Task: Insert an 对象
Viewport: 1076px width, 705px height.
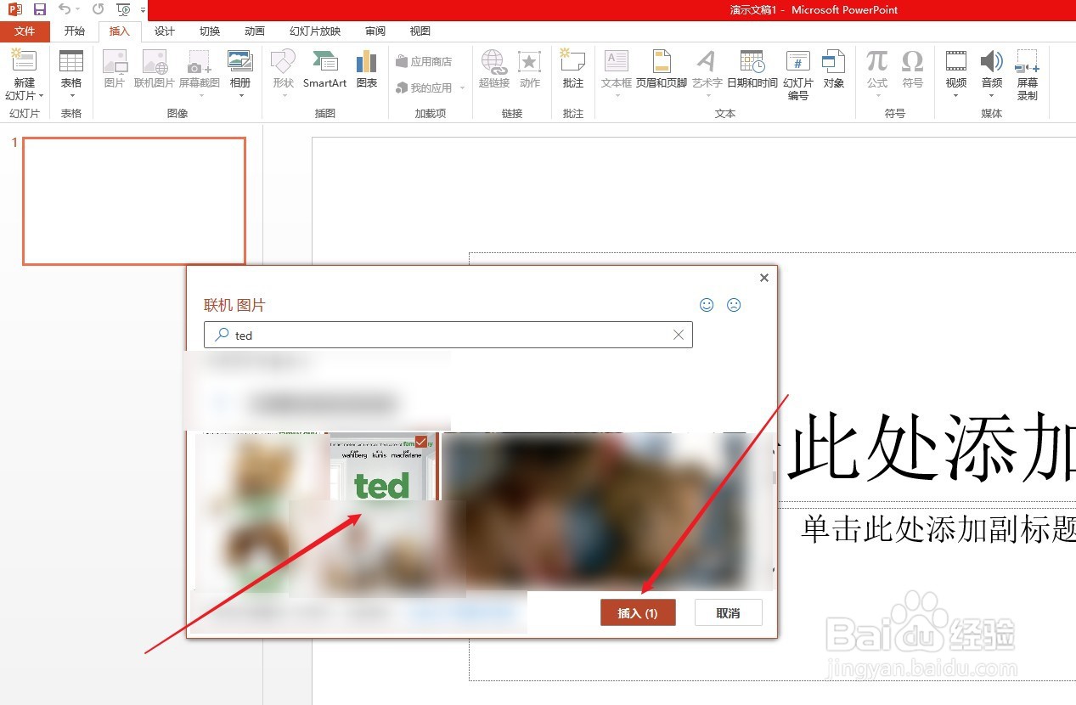Action: pyautogui.click(x=834, y=70)
